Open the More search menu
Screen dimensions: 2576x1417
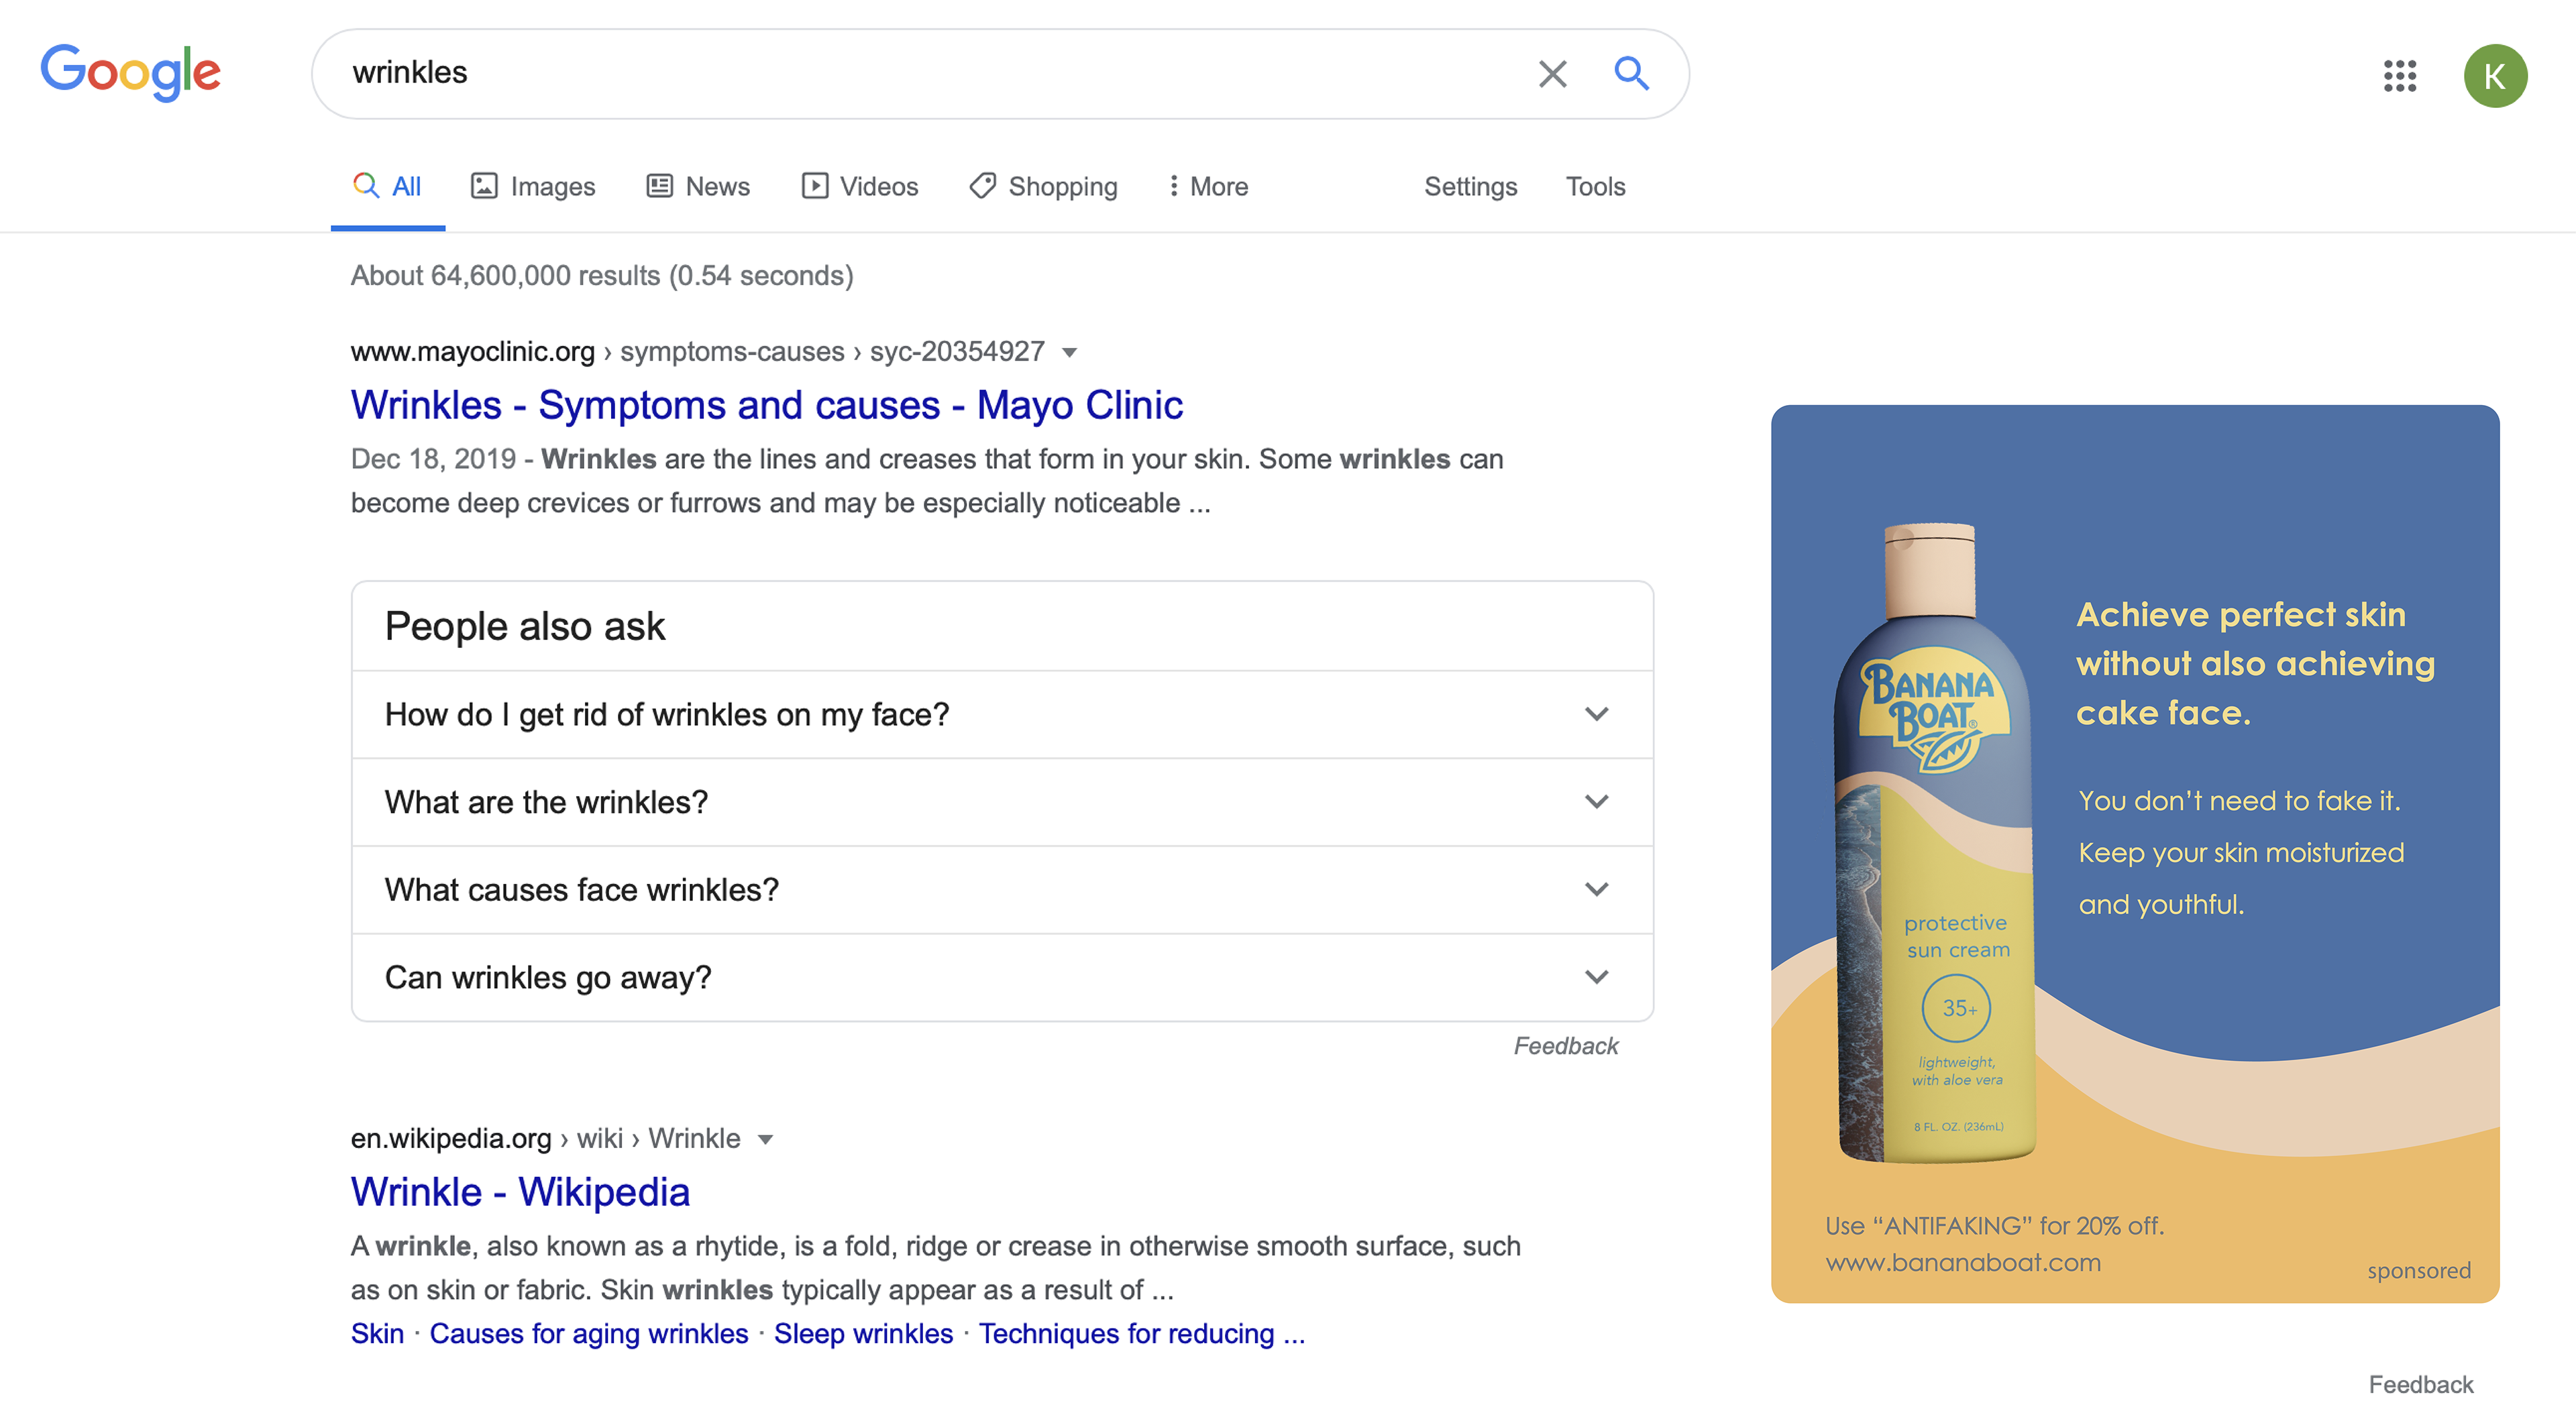(x=1208, y=186)
